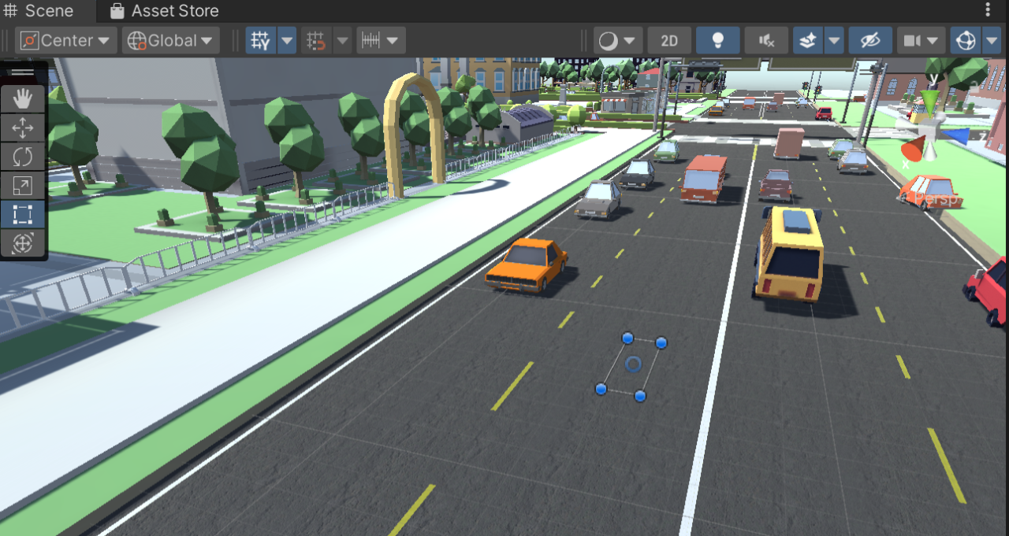Toggle 2D view mode
Image resolution: width=1009 pixels, height=536 pixels.
point(669,41)
